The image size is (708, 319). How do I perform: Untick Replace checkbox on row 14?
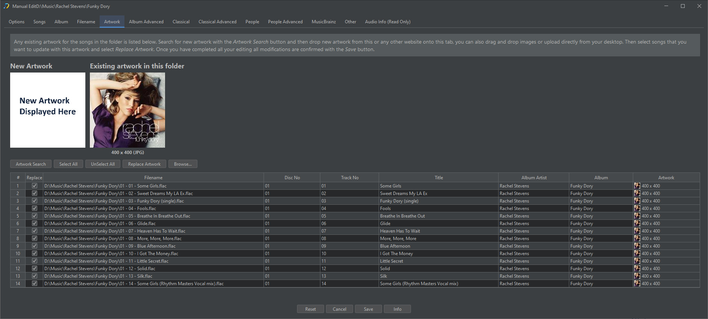point(35,283)
